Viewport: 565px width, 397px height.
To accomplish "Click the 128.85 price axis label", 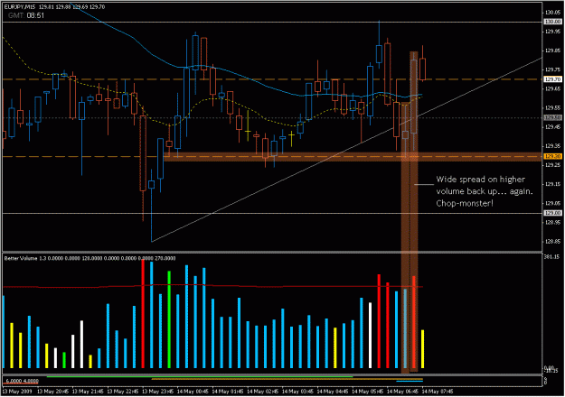I will point(553,241).
